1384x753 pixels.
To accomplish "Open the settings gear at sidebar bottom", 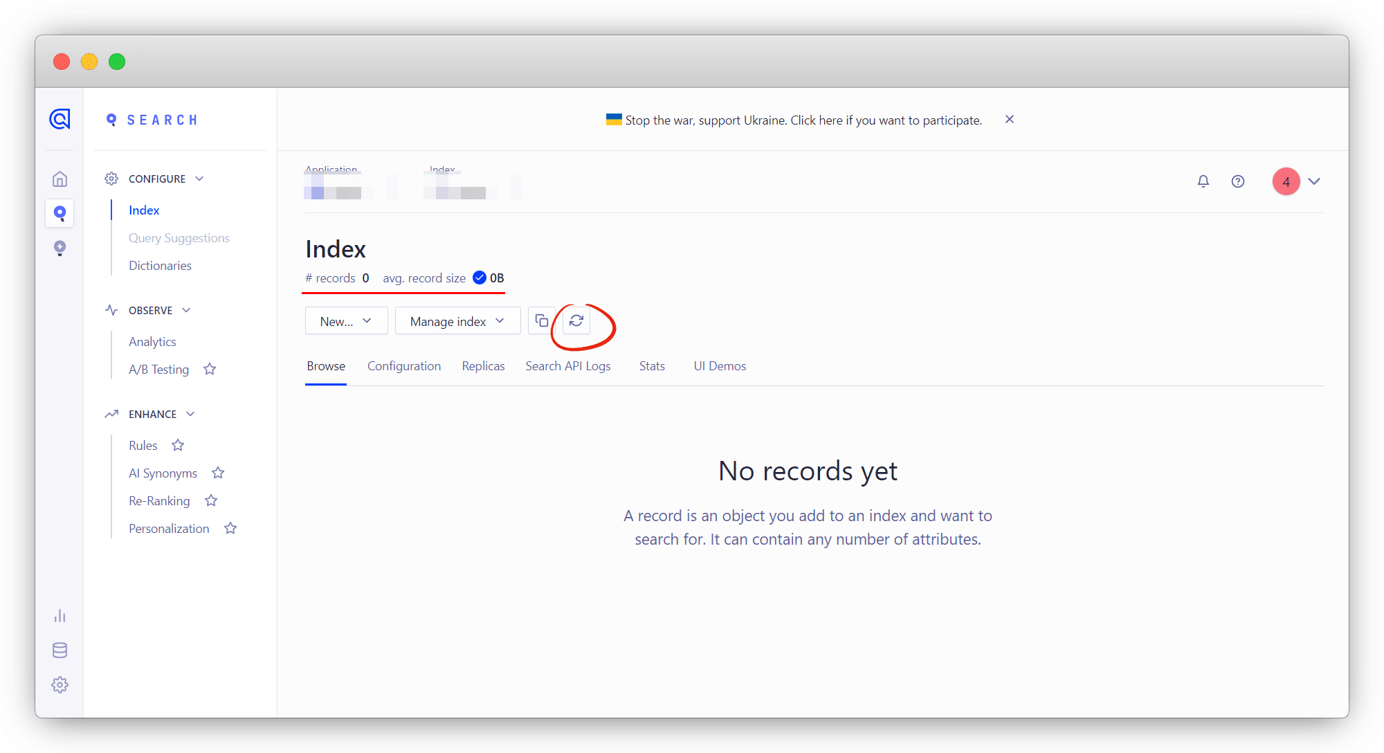I will tap(60, 685).
